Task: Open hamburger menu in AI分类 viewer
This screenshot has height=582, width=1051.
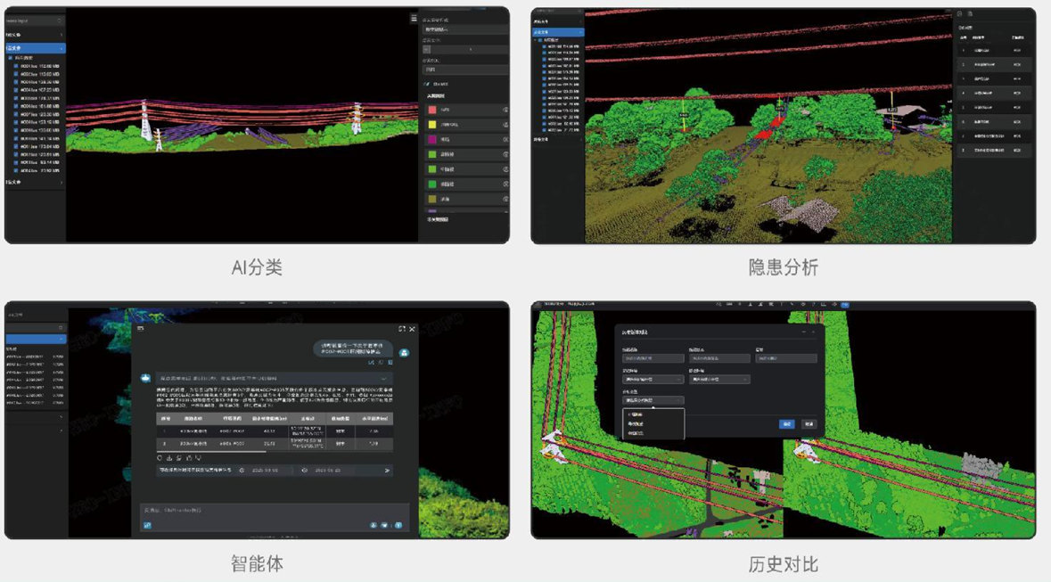Action: [414, 18]
